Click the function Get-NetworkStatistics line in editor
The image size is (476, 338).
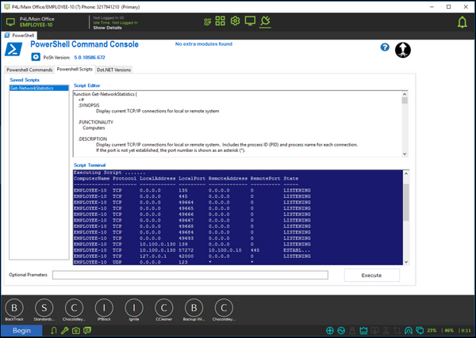pyautogui.click(x=106, y=94)
